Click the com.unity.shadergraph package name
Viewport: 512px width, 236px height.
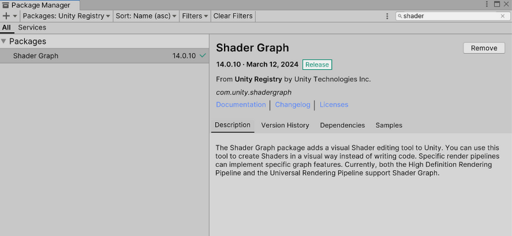pyautogui.click(x=253, y=92)
